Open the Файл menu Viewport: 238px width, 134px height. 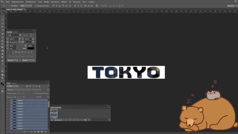[8, 2]
